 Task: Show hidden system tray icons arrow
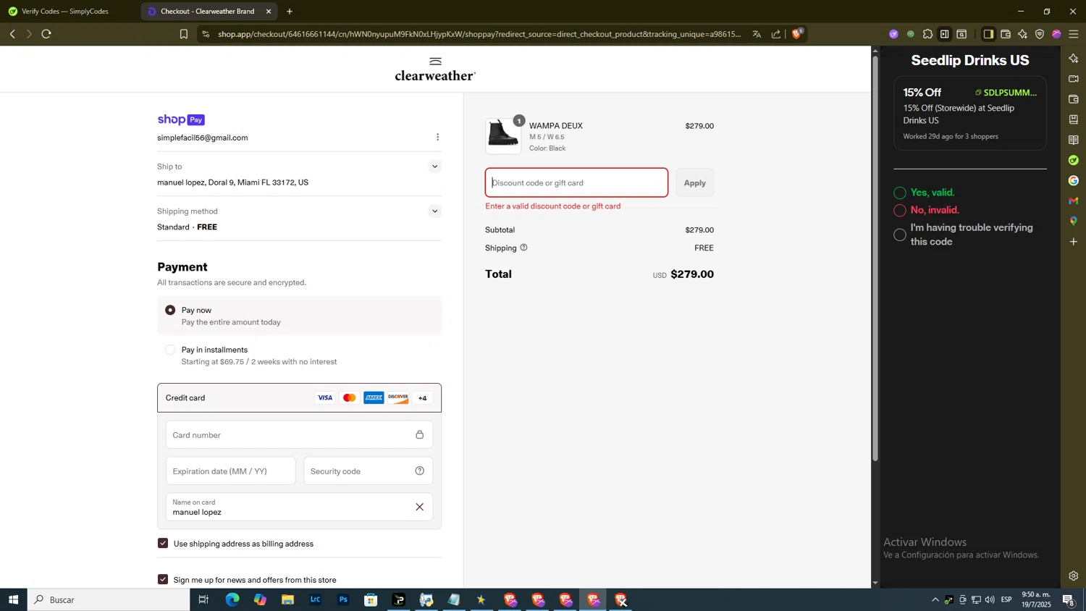[x=935, y=600]
